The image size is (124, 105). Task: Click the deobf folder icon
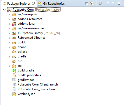tap(14, 47)
